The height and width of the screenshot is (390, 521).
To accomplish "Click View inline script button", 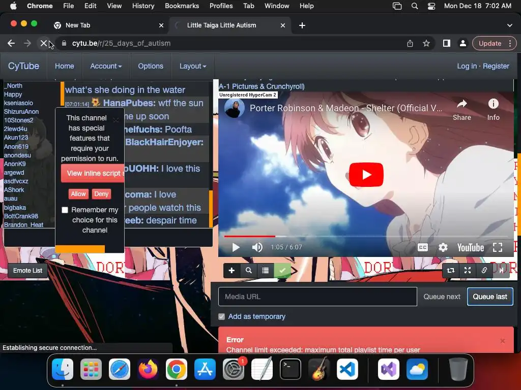I will (x=93, y=174).
